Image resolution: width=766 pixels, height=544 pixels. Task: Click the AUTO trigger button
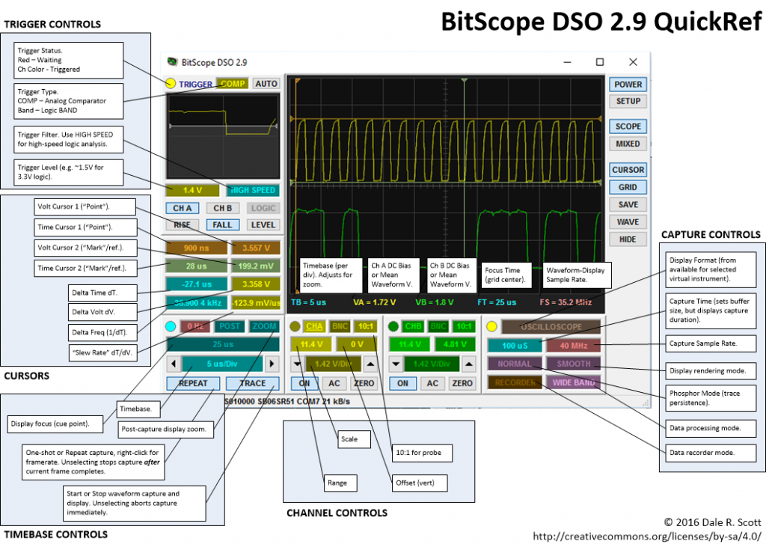[266, 85]
